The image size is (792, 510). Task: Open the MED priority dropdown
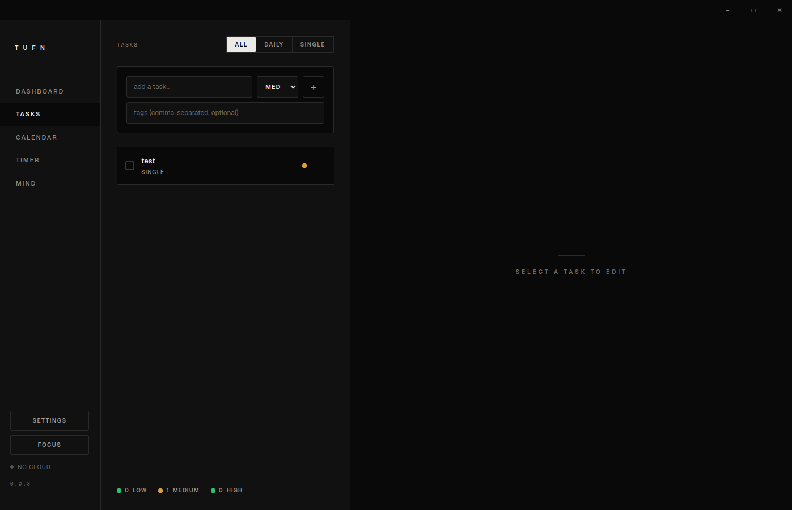coord(277,87)
